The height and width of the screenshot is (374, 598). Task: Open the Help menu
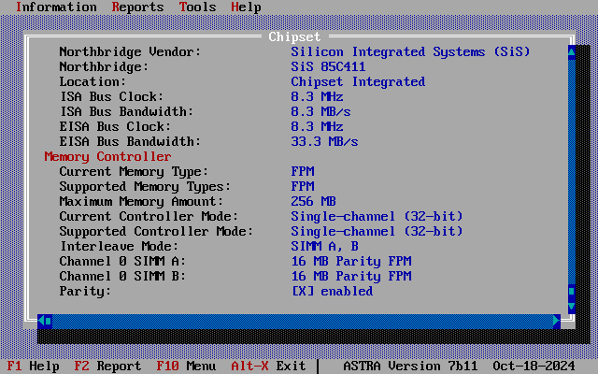(x=246, y=7)
